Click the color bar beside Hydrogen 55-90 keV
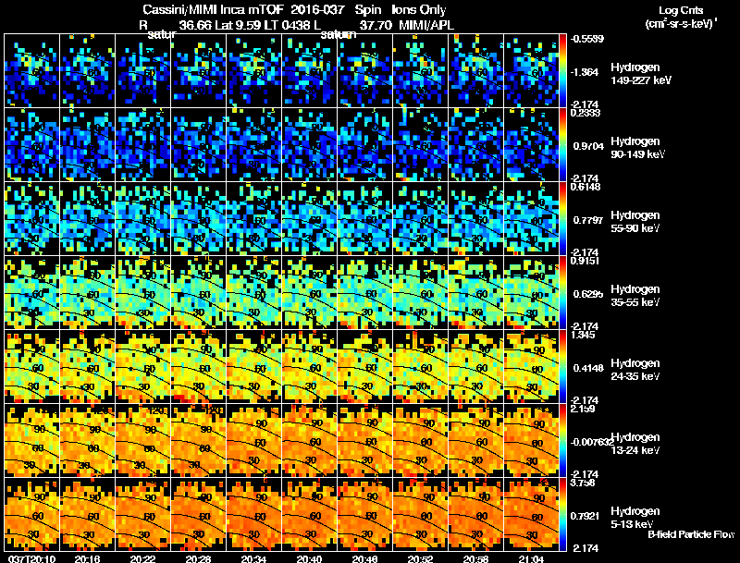The image size is (740, 563). click(x=562, y=219)
